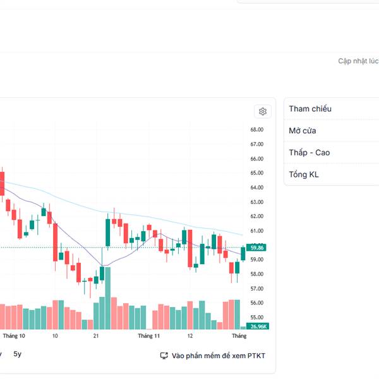Open the chart settings gear icon

click(263, 112)
